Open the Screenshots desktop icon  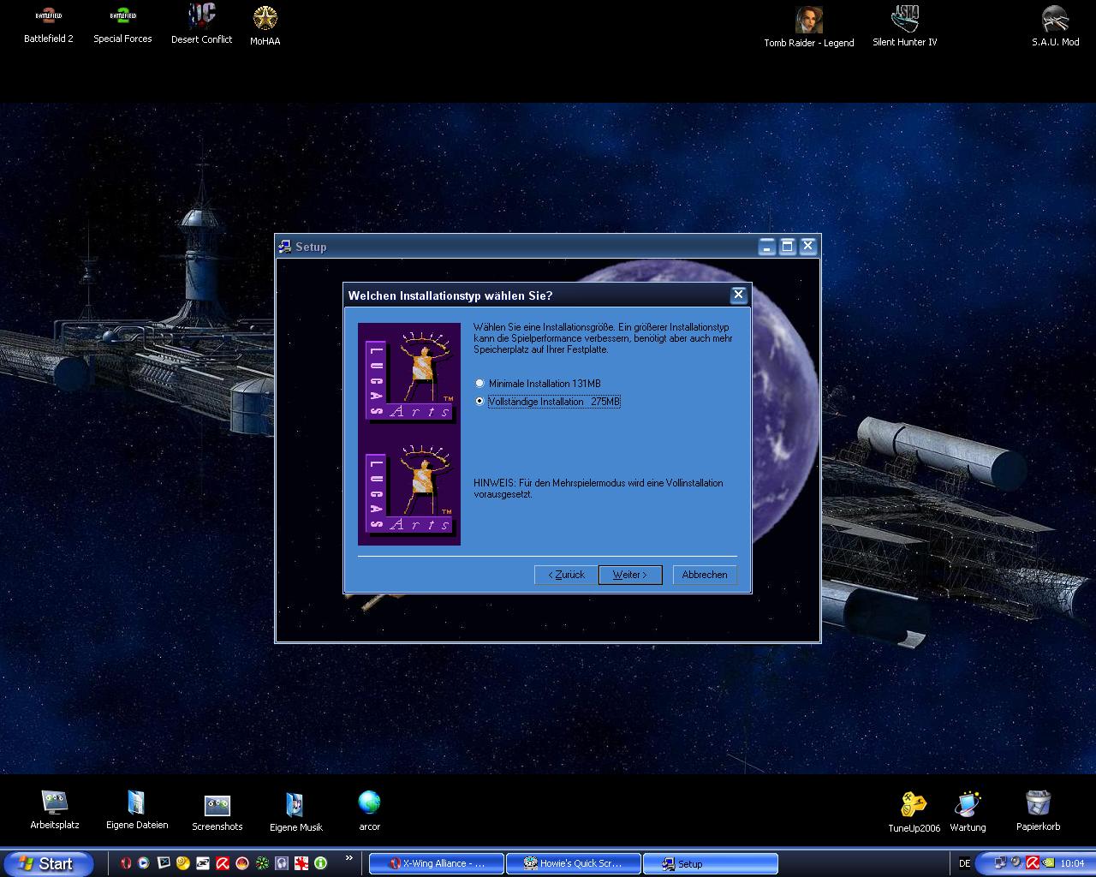[x=217, y=812]
